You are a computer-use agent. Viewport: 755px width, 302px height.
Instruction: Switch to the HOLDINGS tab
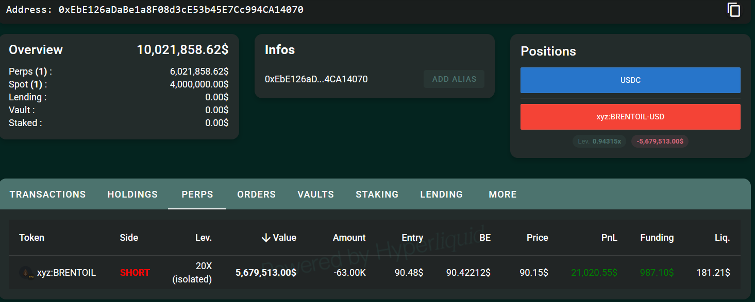[132, 194]
